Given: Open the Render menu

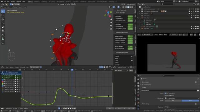Looking at the screenshot, I should pyautogui.click(x=13, y=1).
